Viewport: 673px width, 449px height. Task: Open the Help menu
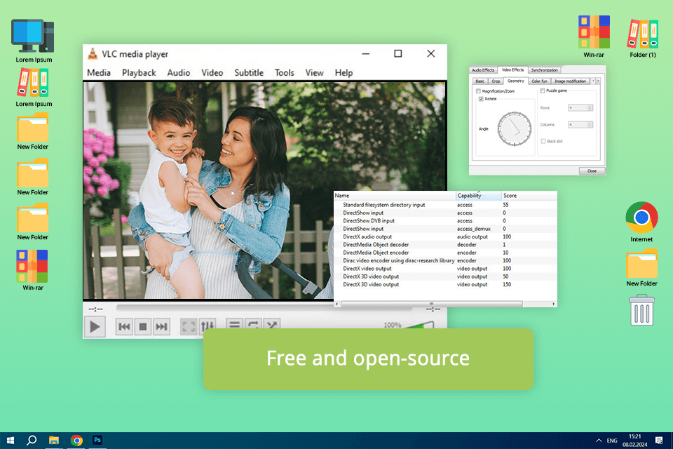[344, 73]
